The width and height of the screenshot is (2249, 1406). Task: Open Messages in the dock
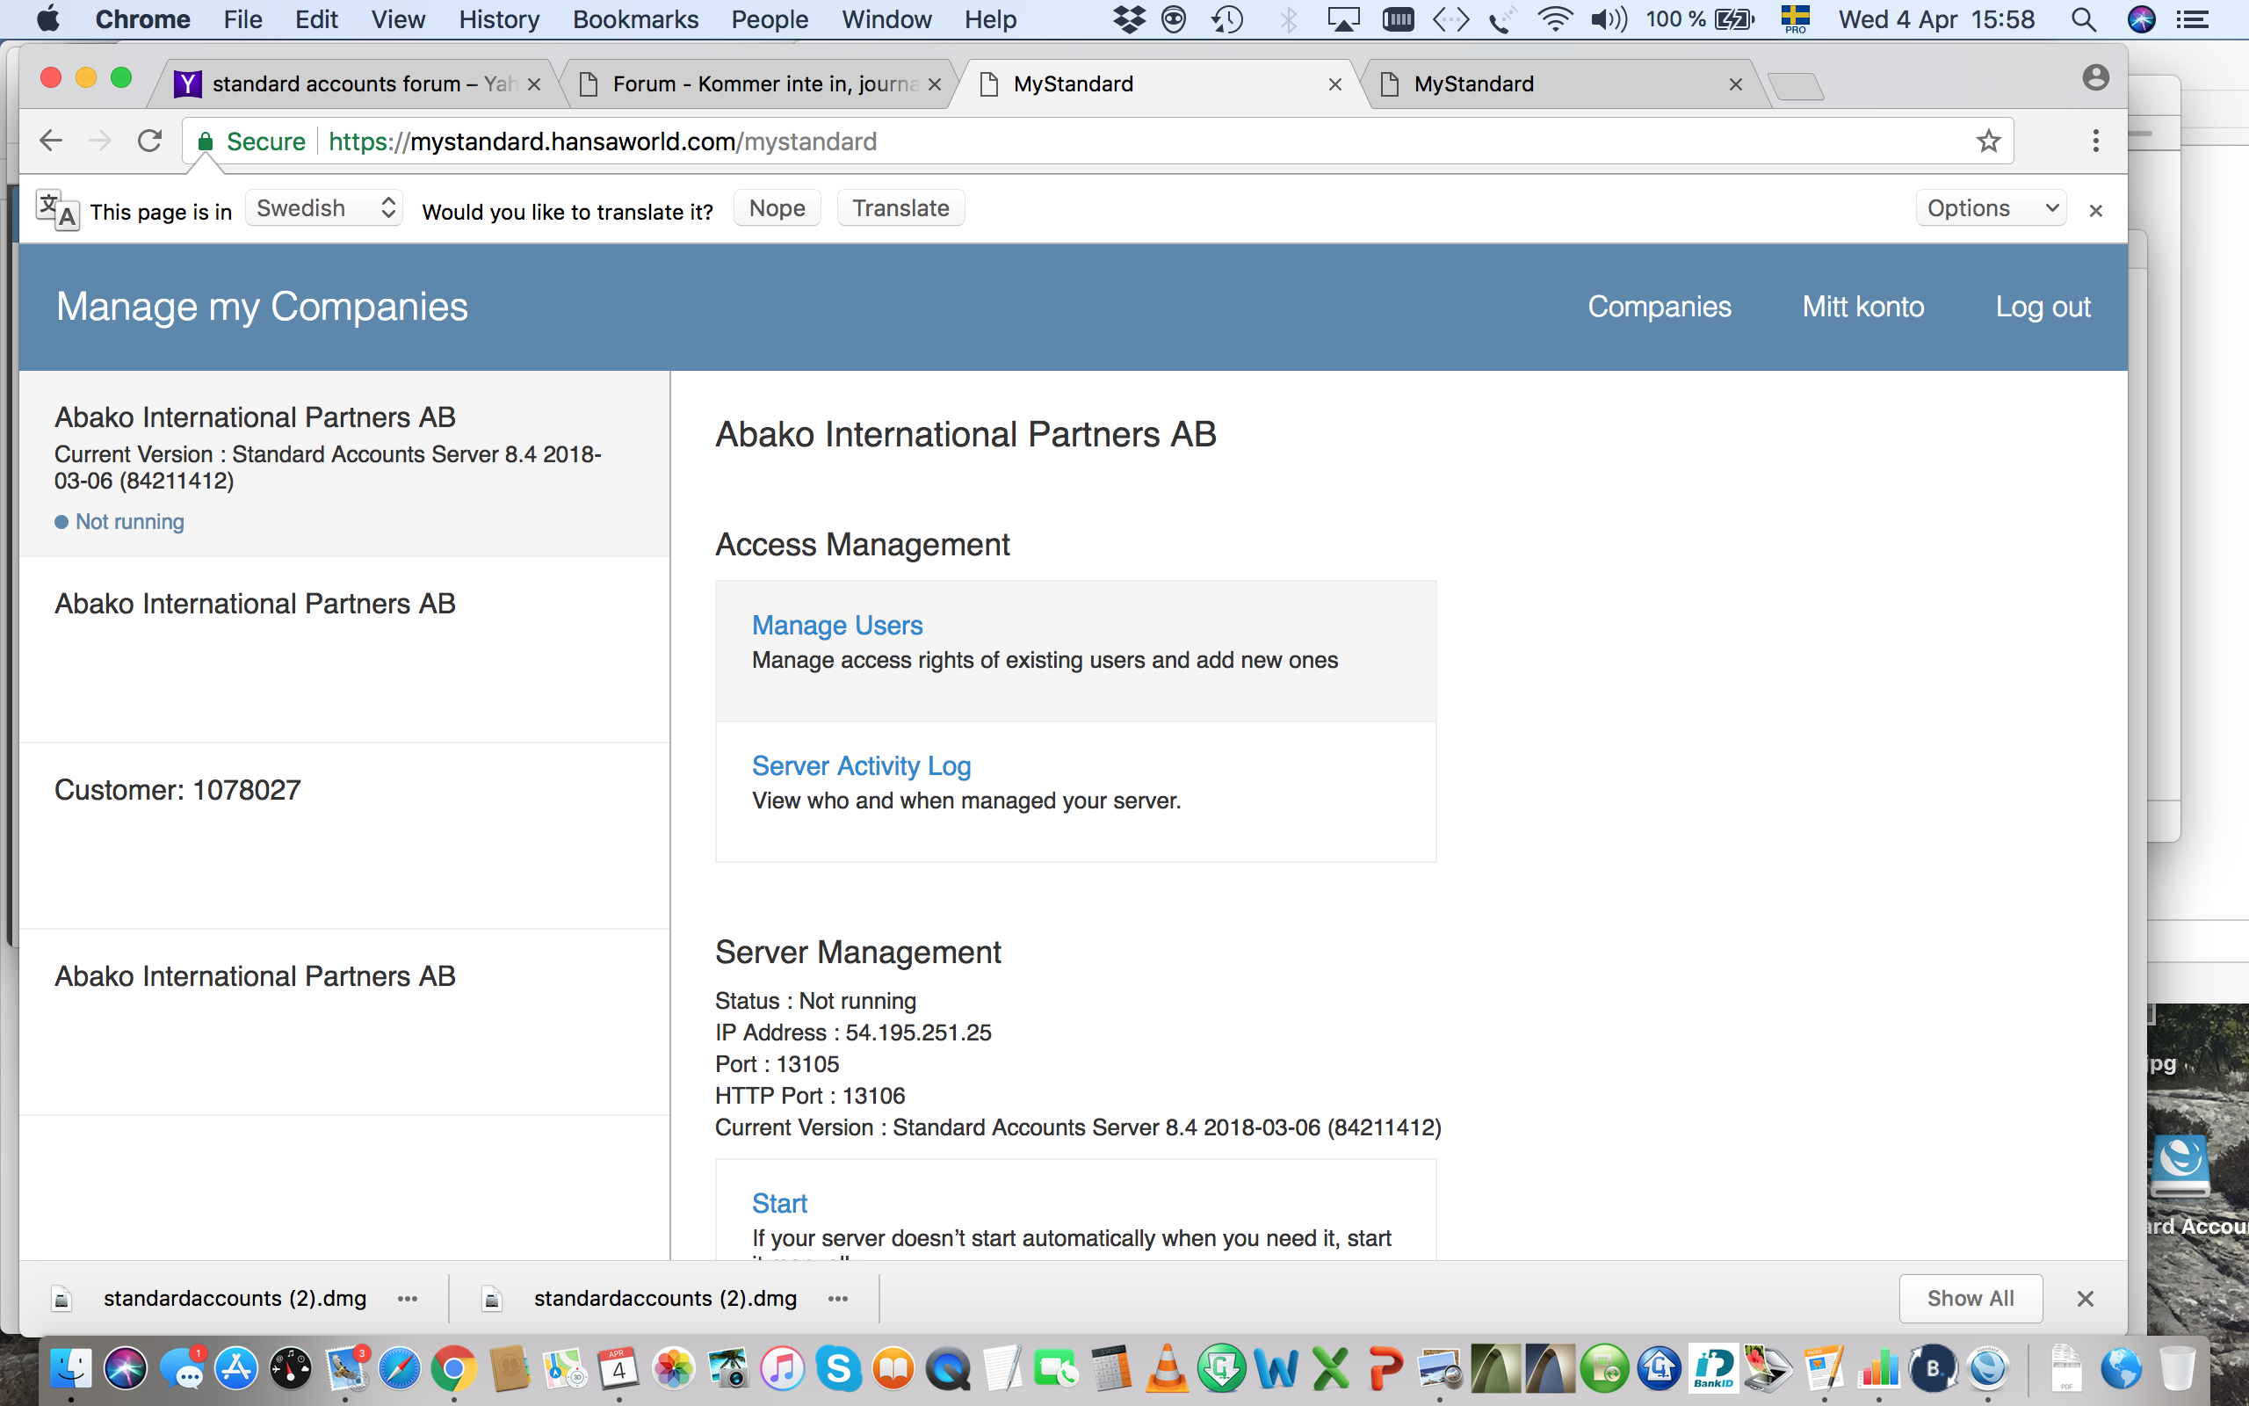coord(182,1369)
